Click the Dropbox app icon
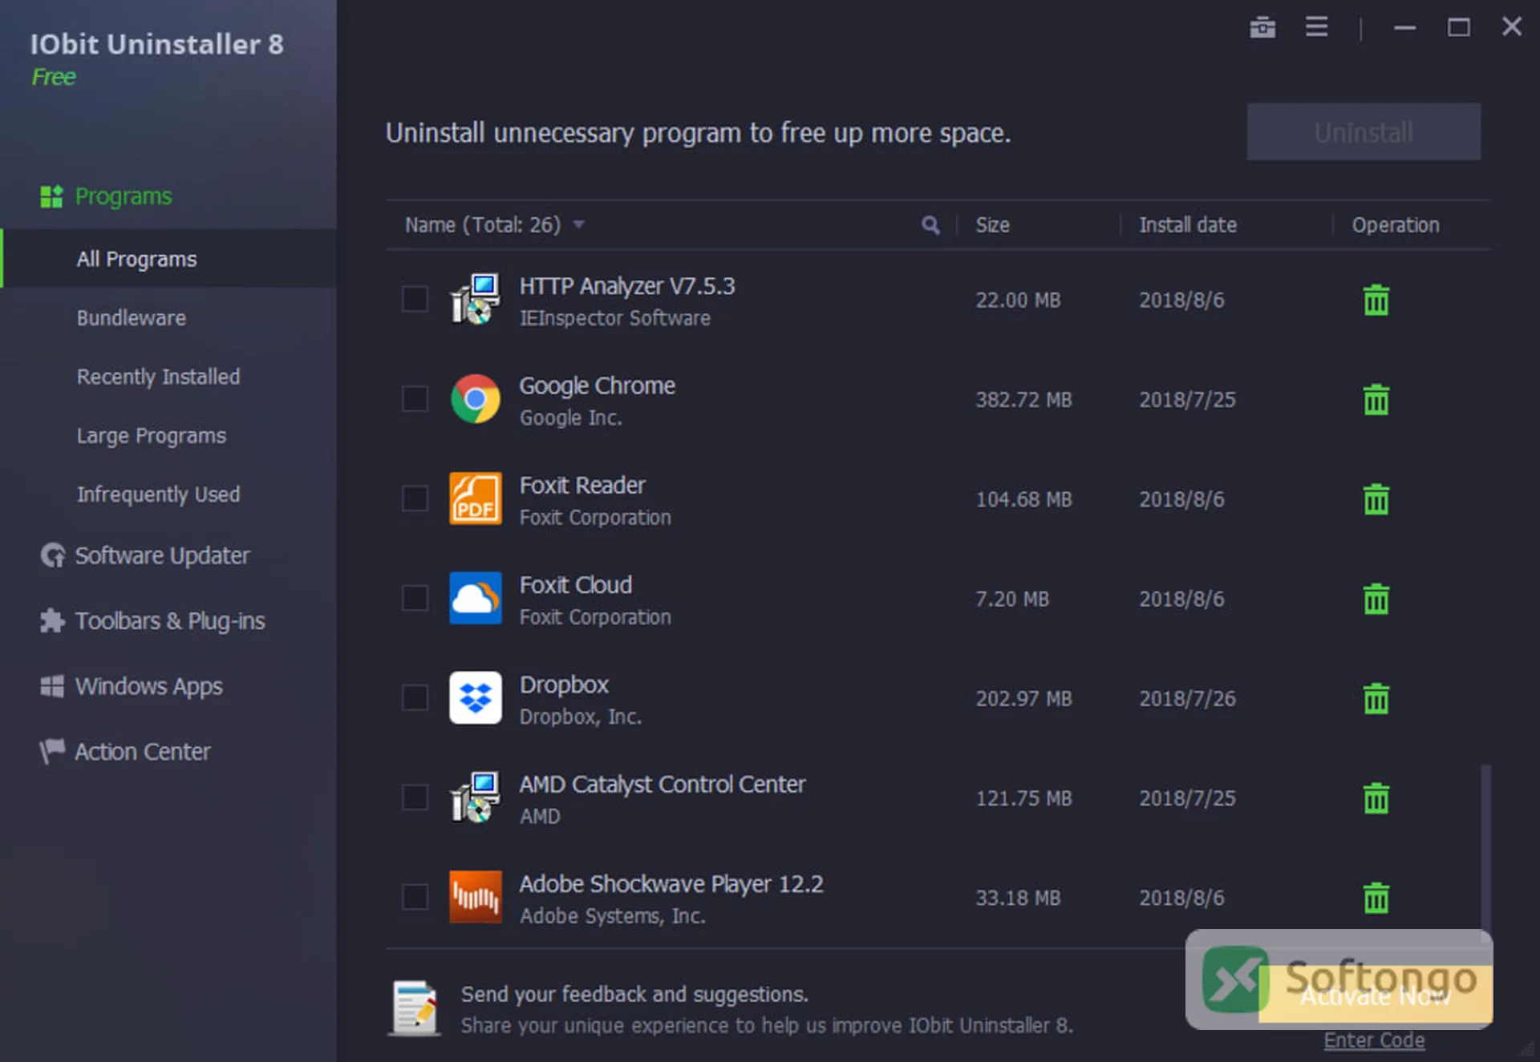 [475, 697]
